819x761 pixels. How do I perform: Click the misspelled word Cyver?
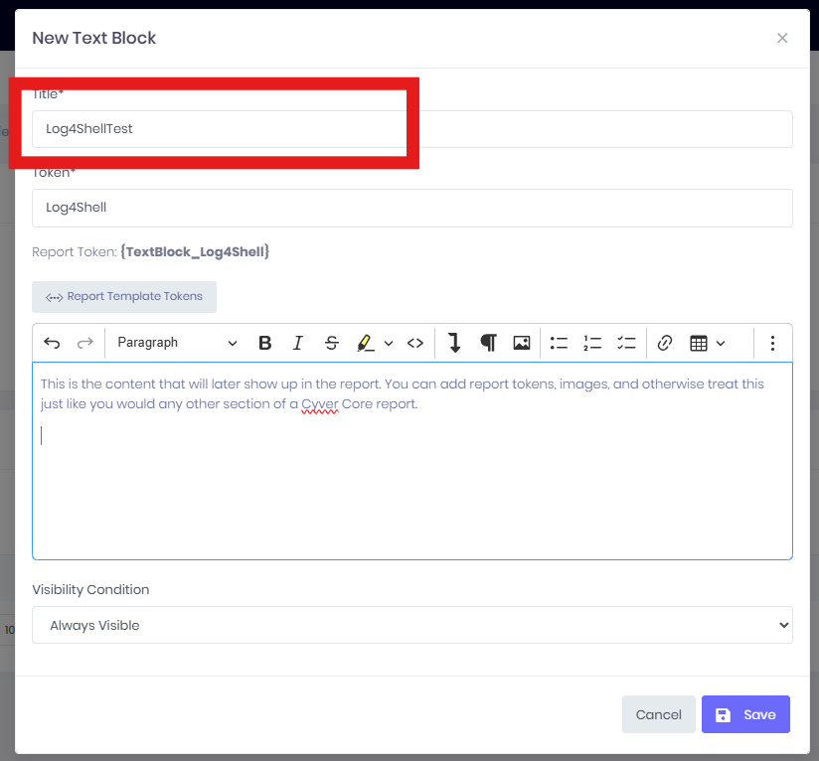click(x=320, y=404)
